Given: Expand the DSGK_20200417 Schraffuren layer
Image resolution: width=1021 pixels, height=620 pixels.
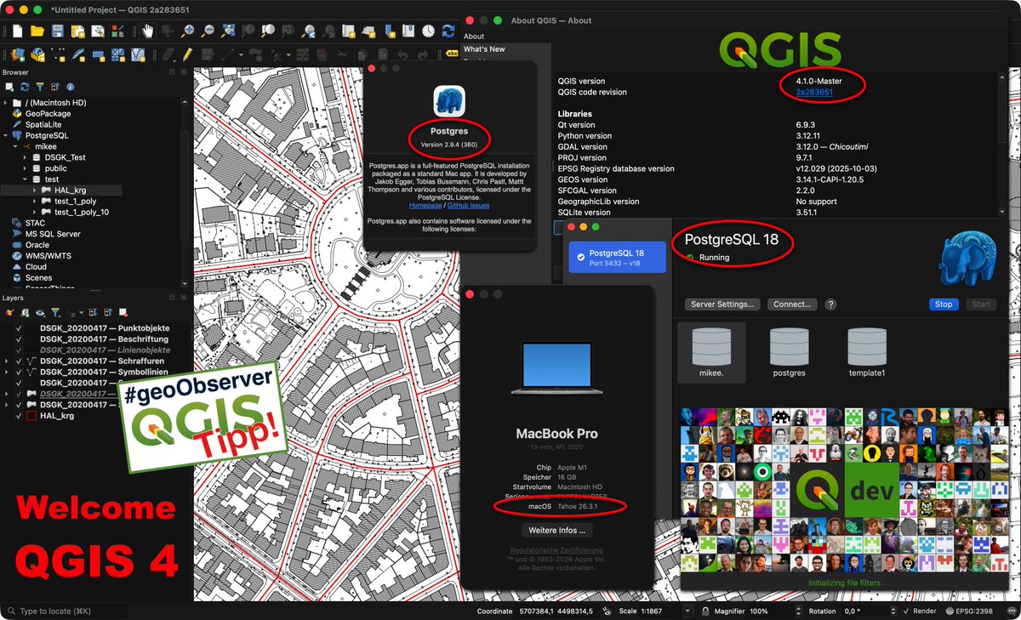Looking at the screenshot, I should tap(7, 361).
